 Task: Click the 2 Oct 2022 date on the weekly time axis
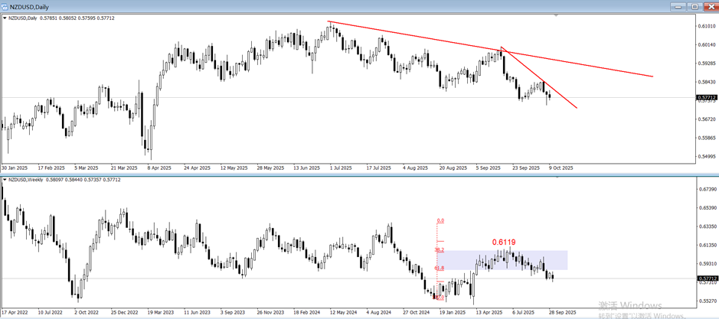86,312
